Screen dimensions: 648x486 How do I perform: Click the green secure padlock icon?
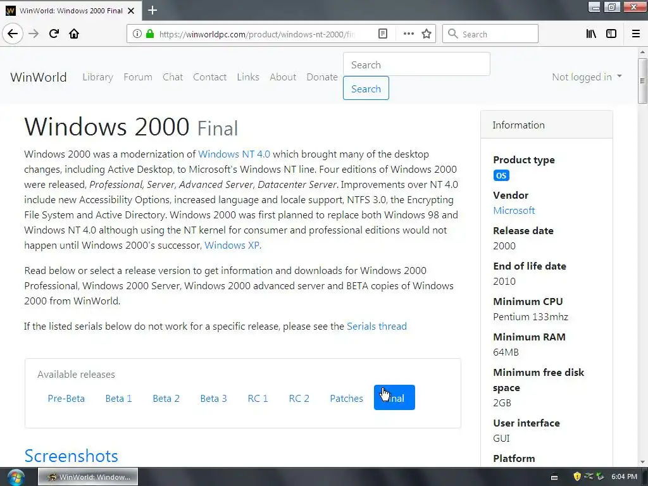tap(150, 34)
